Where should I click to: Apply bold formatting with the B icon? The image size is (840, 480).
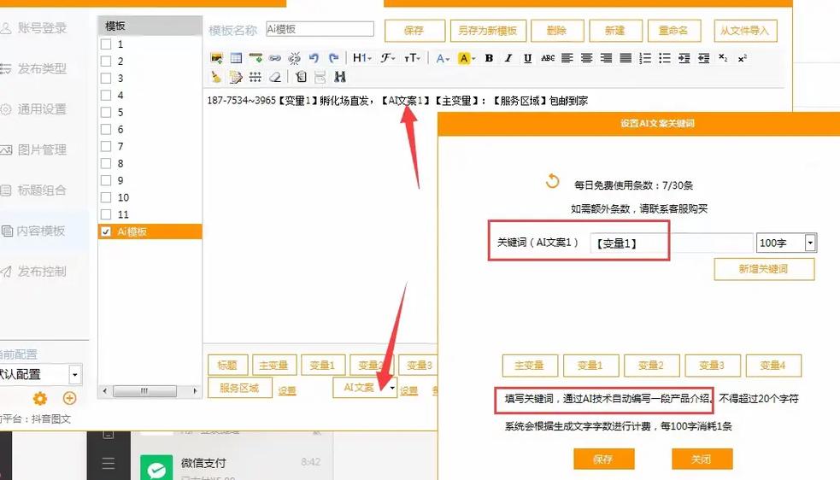[489, 58]
